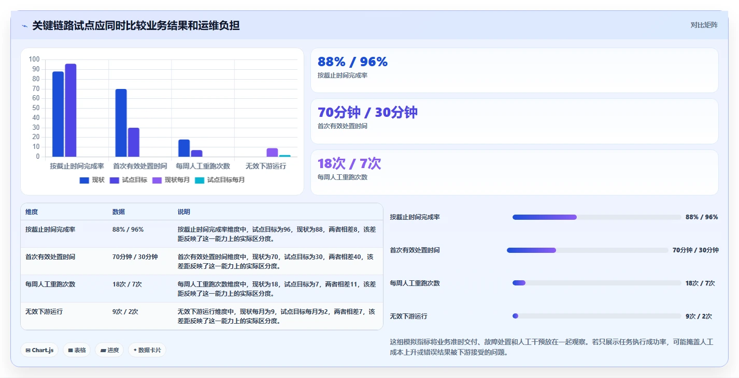Toggle the 试点目标 legend swatch

[x=115, y=180]
